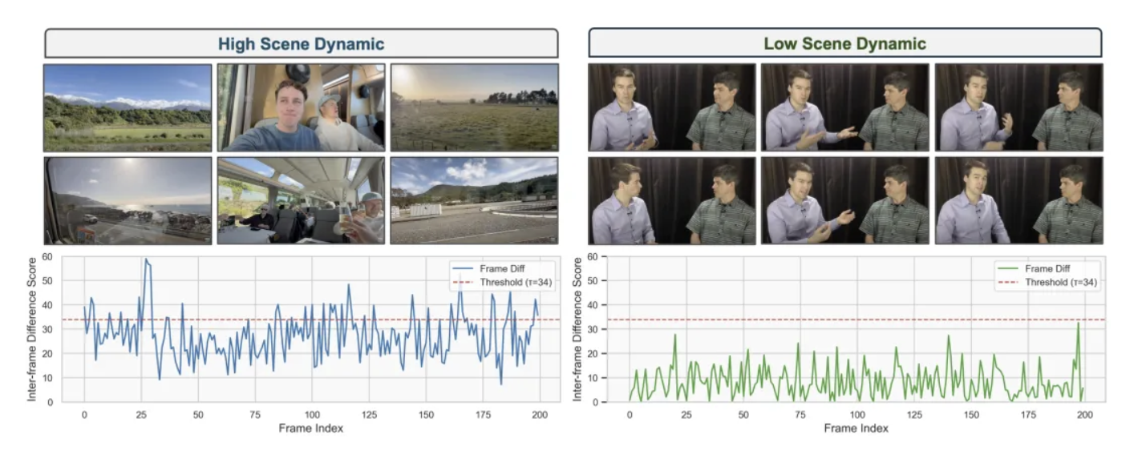Click the x-axis tick '50' on blue chart

pos(197,414)
